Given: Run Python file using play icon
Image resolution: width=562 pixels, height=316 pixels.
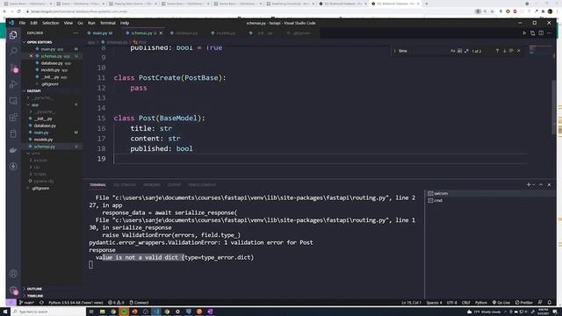Looking at the screenshot, I should pyautogui.click(x=524, y=33).
